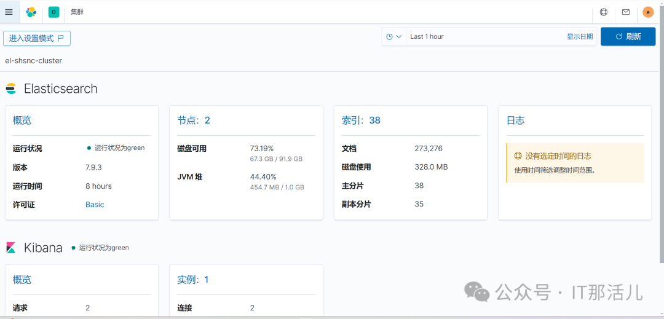The image size is (664, 319).
Task: Open the 实例: 1 instances link
Action: click(192, 280)
